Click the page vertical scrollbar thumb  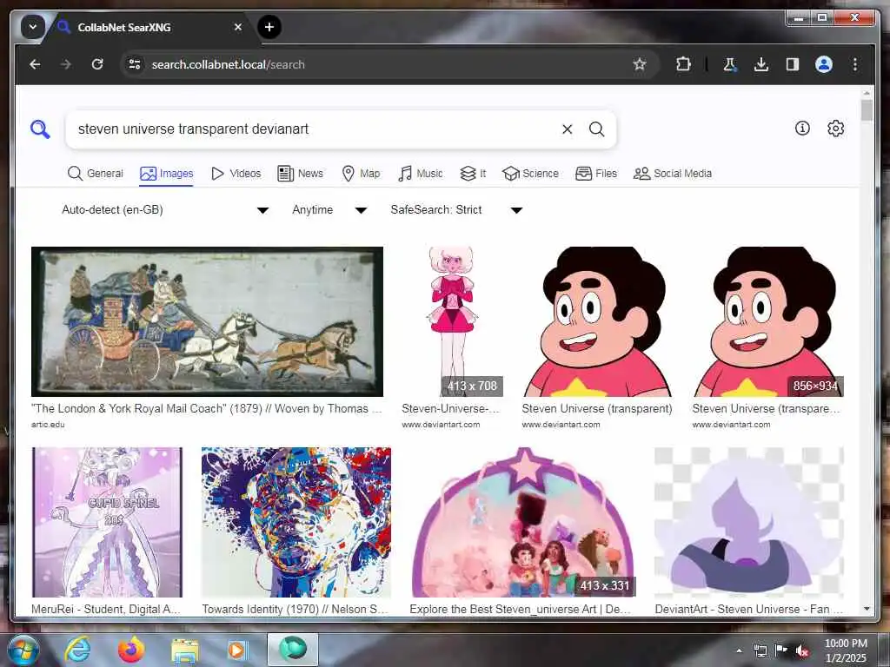click(867, 110)
